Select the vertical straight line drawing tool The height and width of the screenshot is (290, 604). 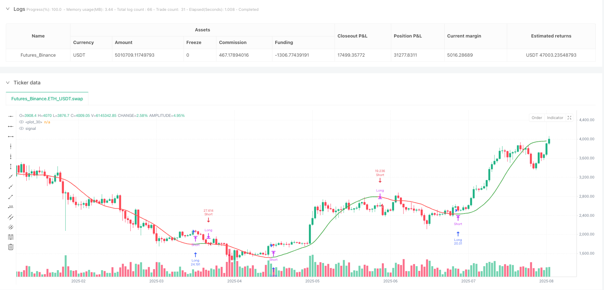tap(11, 146)
